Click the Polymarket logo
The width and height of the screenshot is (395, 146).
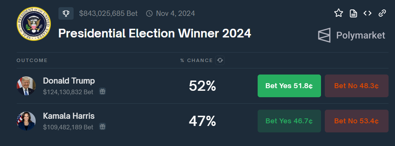352,36
